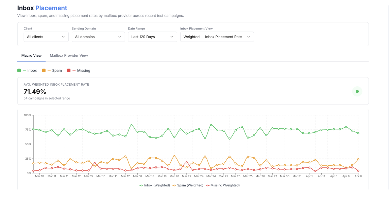This screenshot has height=200, width=389.
Task: Switch to the Mailbox Provider View tab
Action: point(69,55)
